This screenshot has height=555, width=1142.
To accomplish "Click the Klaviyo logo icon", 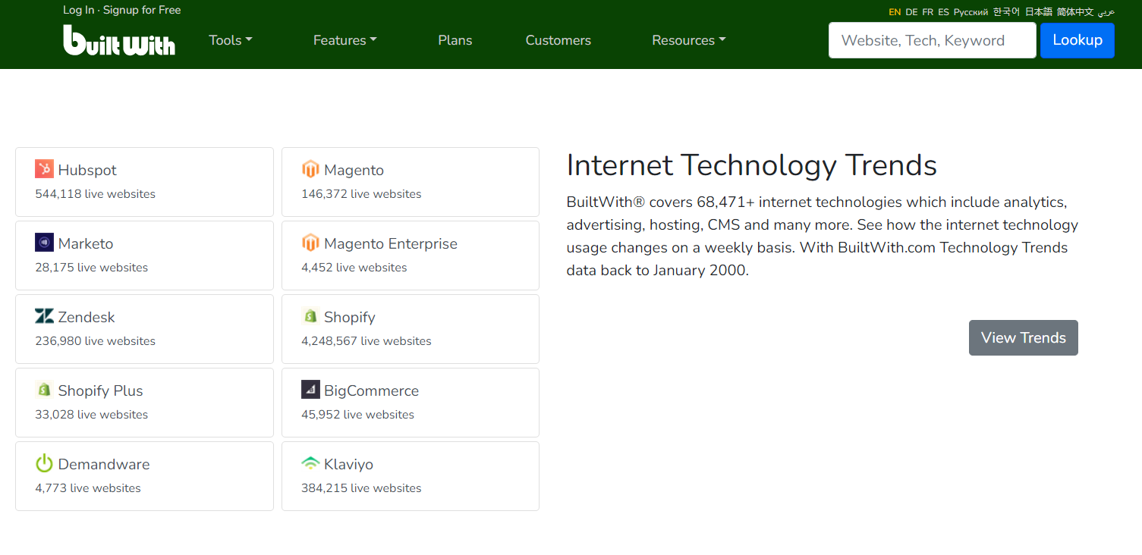I will [x=310, y=463].
